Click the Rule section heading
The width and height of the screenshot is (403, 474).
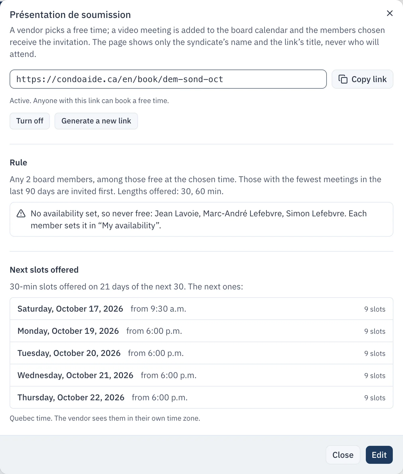point(18,162)
